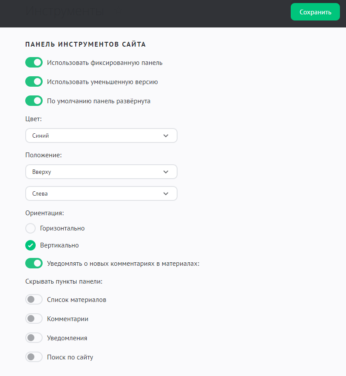Click the Панель инструментов сайта heading
Screen dimensions: 346x376
click(85, 44)
